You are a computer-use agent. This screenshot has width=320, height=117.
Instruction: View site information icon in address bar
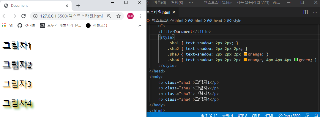(35, 16)
